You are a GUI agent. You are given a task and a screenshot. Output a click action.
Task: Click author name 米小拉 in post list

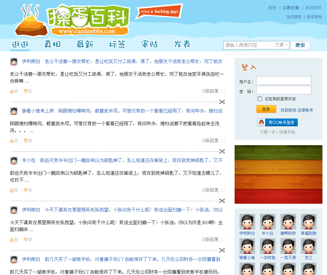29,160
